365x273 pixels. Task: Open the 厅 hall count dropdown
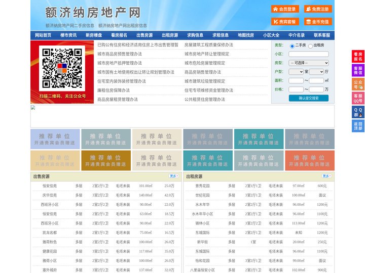[316, 72]
